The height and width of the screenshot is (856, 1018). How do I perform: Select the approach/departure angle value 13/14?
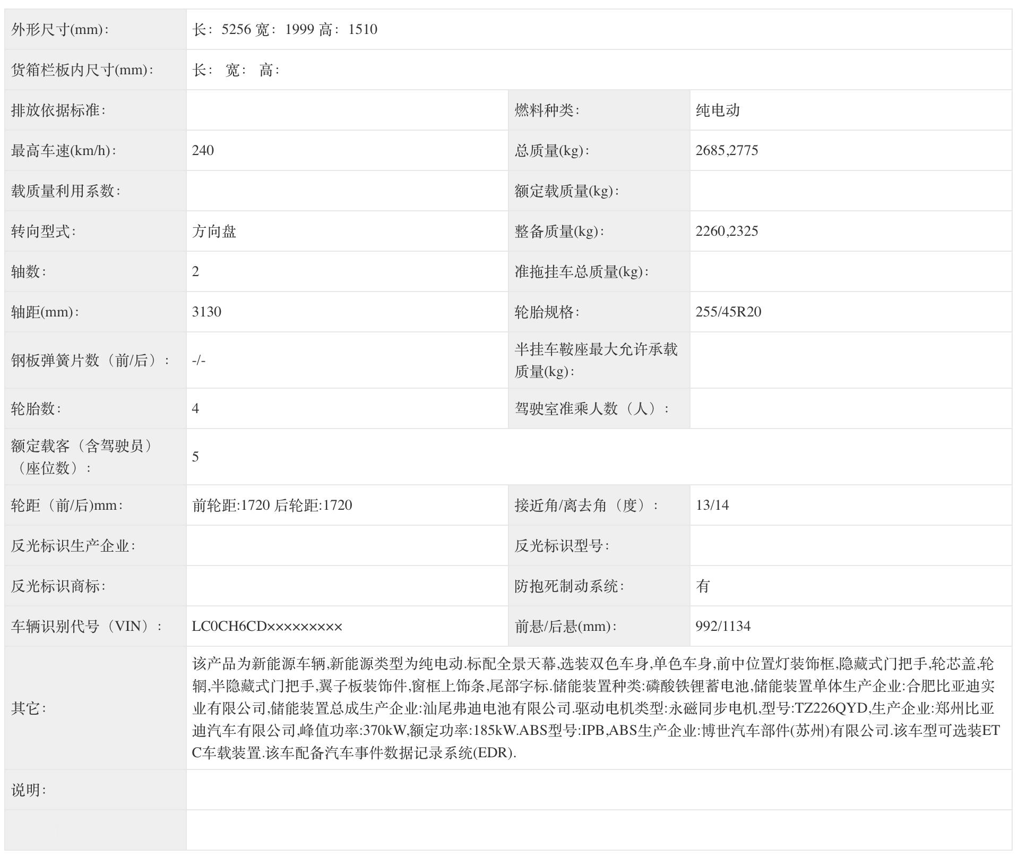[x=712, y=505]
